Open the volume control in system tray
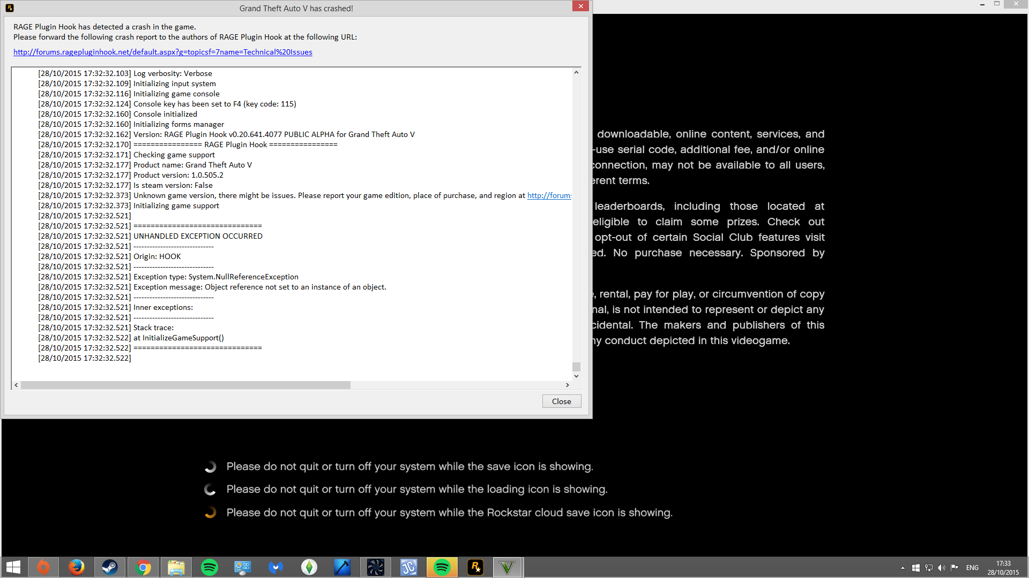1029x578 pixels. [x=942, y=568]
